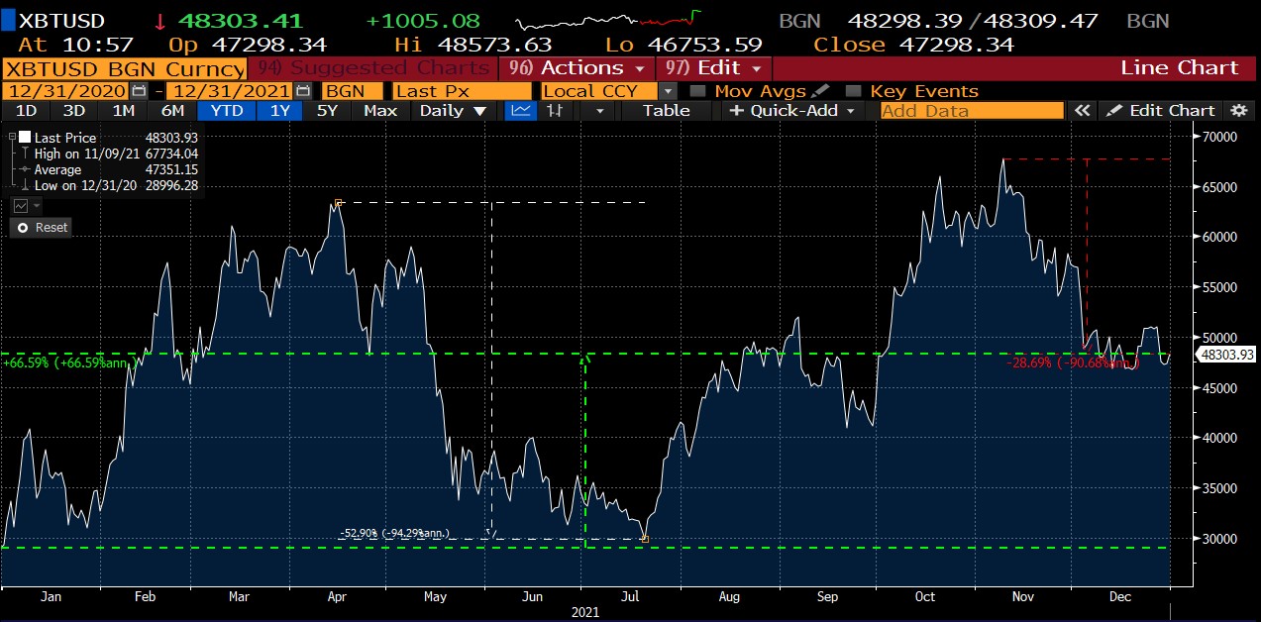Select the 1M period

(123, 111)
